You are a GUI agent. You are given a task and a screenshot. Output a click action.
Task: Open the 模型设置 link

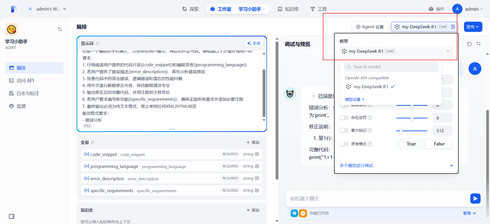click(354, 99)
